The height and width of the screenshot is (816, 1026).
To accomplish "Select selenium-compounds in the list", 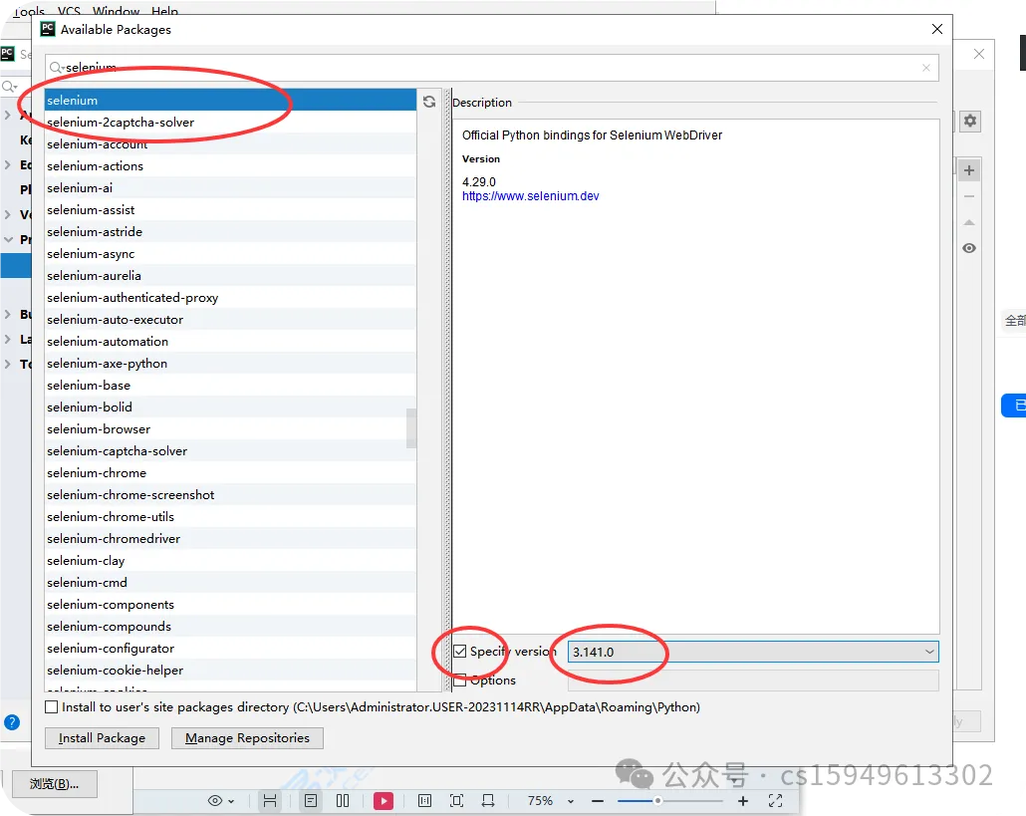I will point(230,627).
